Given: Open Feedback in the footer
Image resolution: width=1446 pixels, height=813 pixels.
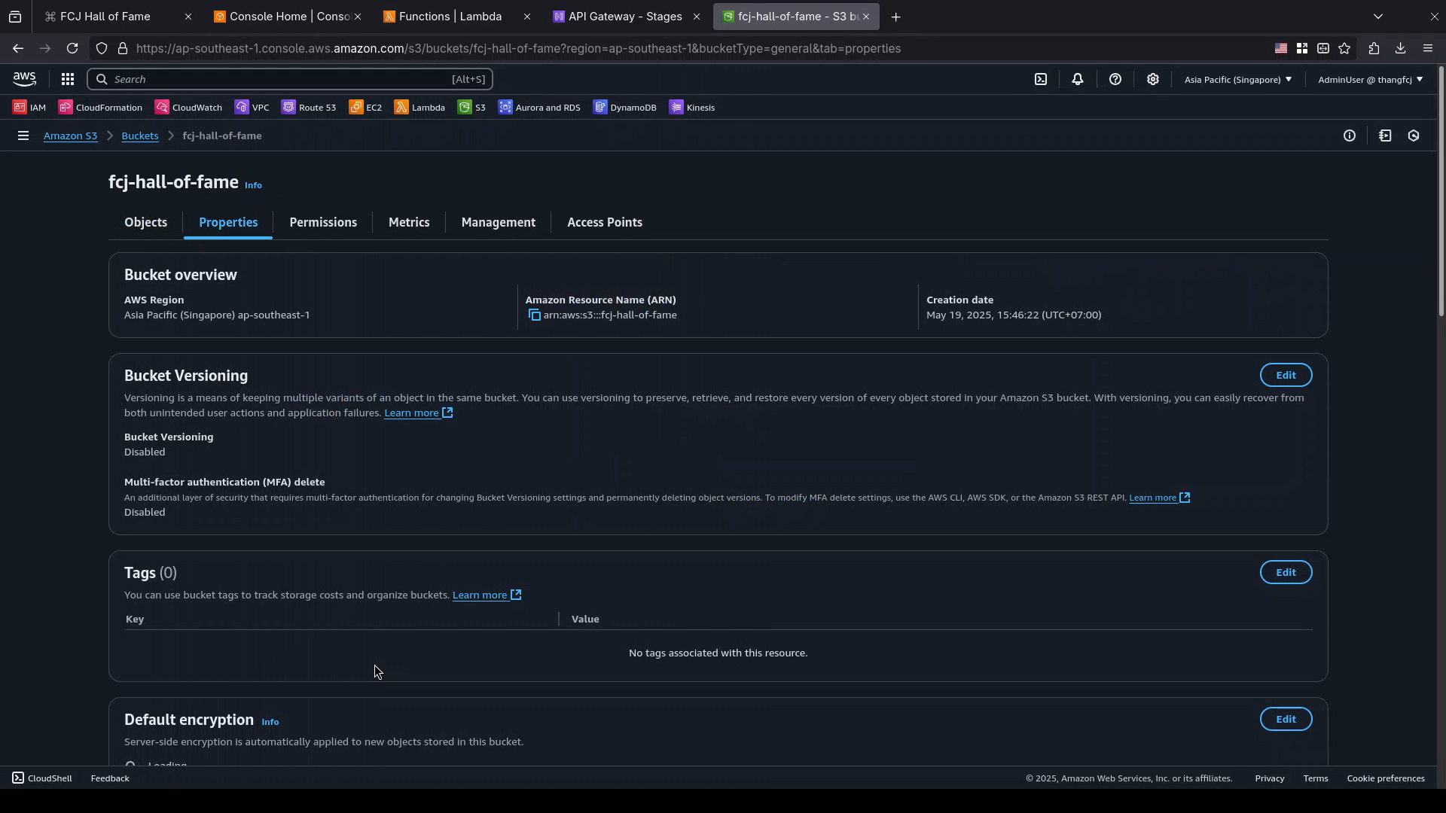Looking at the screenshot, I should click(x=110, y=778).
